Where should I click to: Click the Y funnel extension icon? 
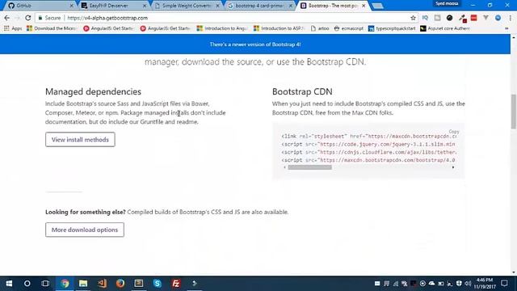pyautogui.click(x=485, y=18)
